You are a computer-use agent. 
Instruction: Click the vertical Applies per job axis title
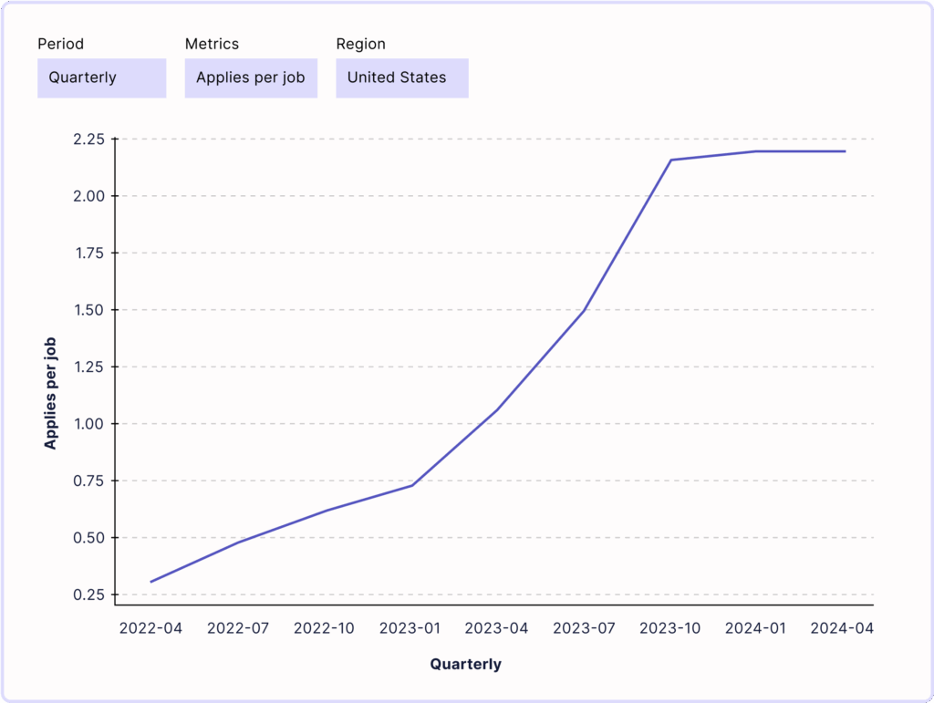tap(51, 393)
